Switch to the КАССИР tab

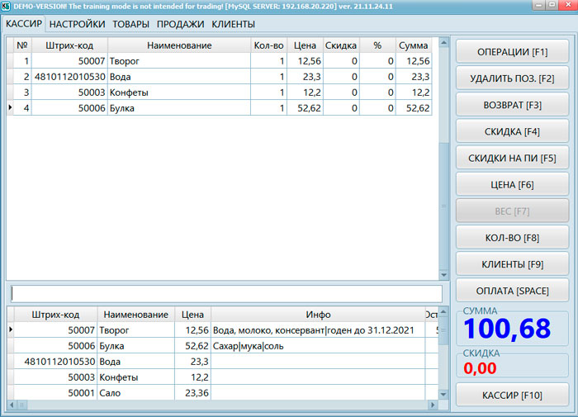click(x=24, y=24)
